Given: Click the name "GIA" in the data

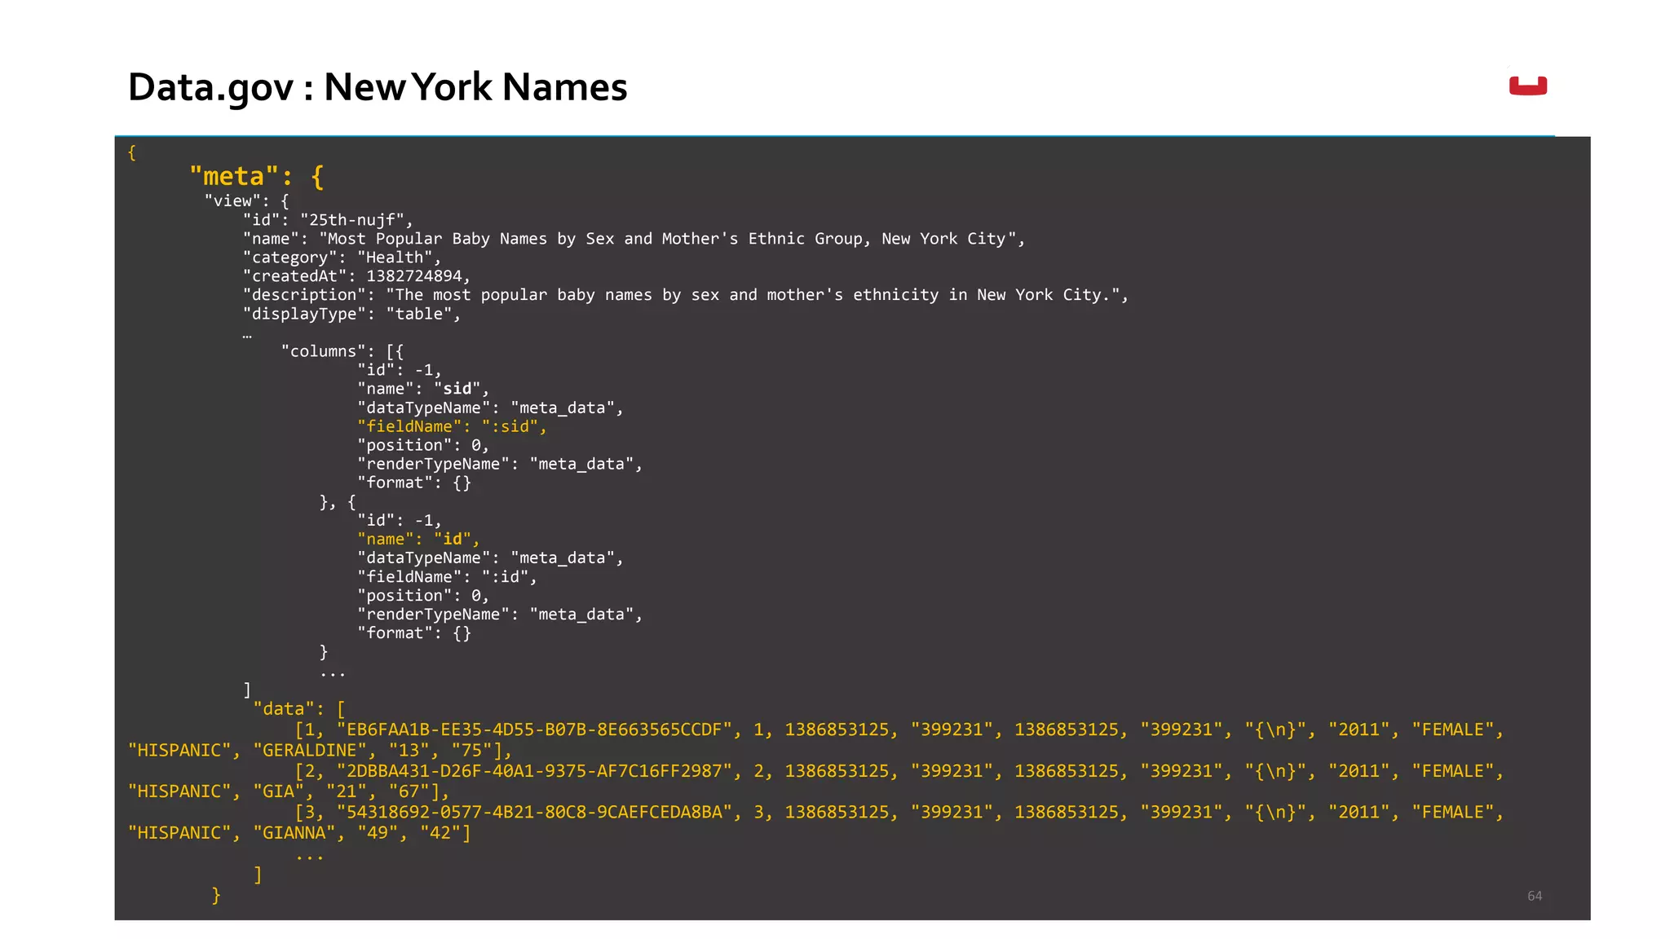Looking at the screenshot, I should tap(278, 792).
